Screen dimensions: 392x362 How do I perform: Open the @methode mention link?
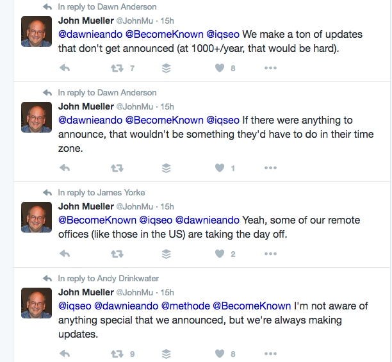(x=186, y=306)
